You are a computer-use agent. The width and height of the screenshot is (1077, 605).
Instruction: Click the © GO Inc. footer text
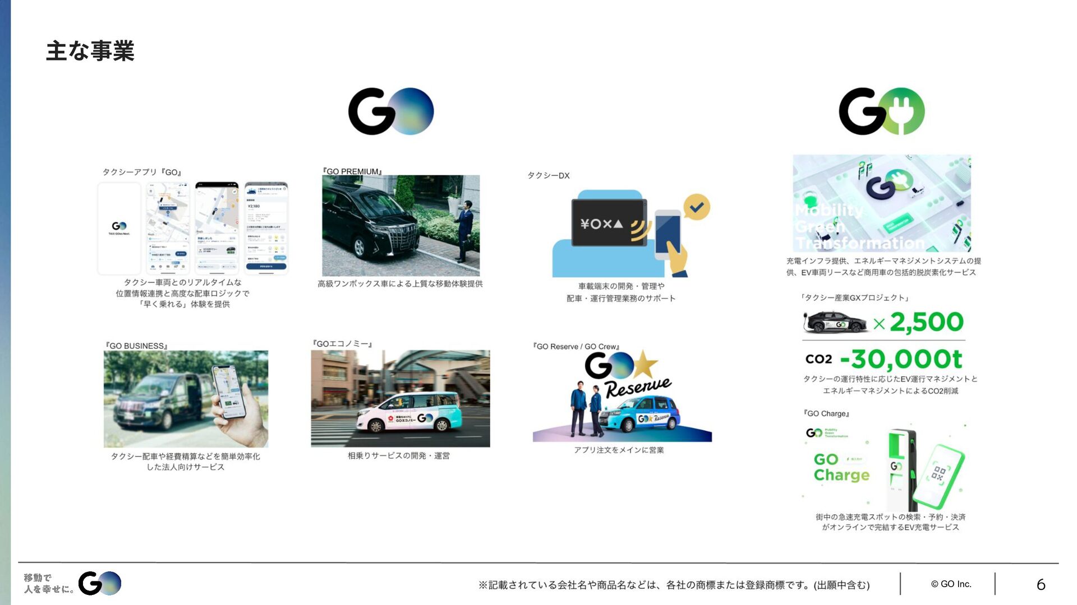[951, 584]
